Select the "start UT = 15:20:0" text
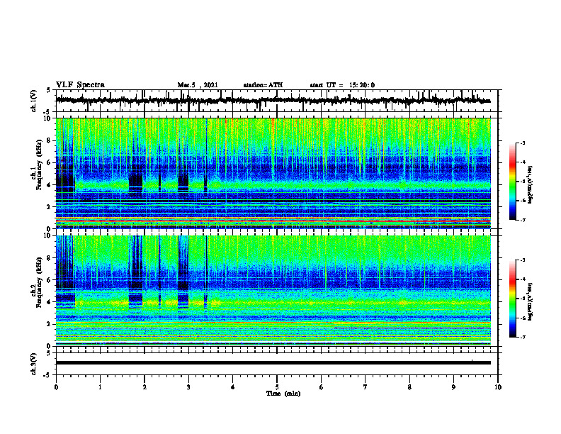Screen dimensions: 561x434 342,85
